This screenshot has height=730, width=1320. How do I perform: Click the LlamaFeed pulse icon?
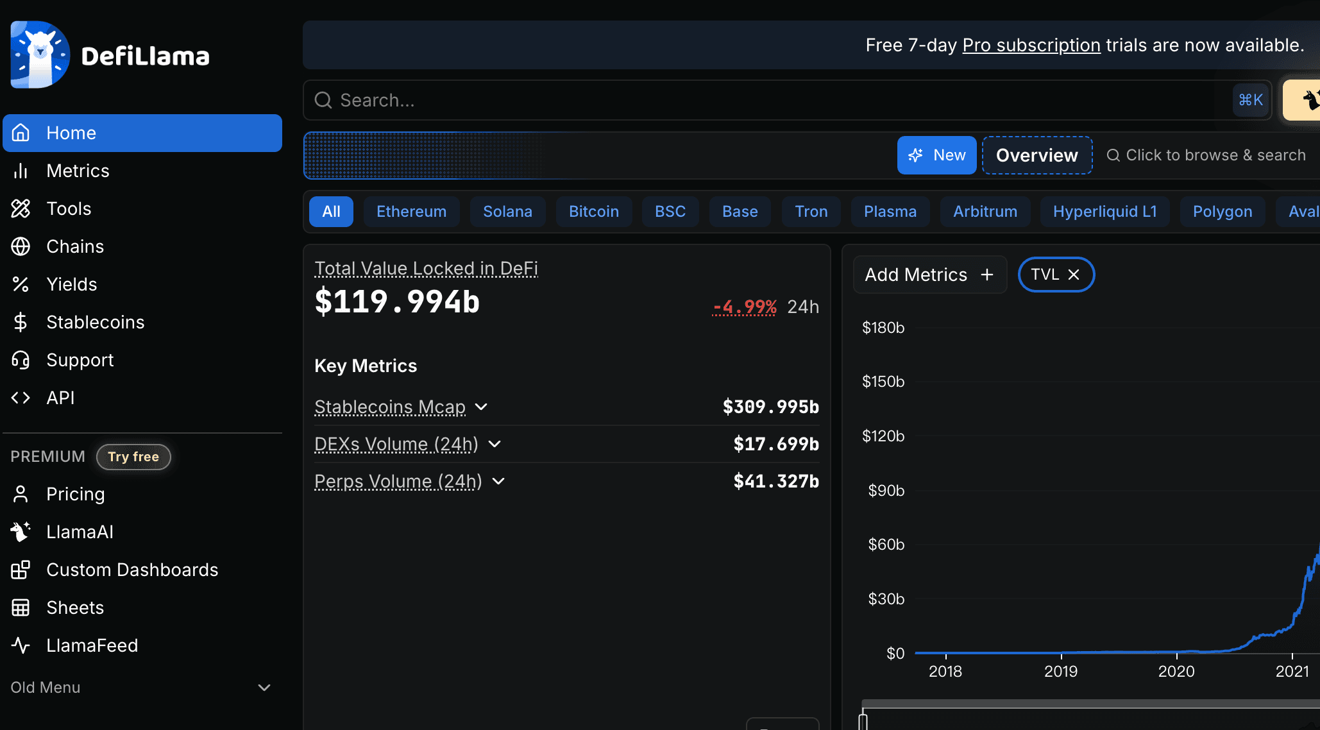(21, 645)
